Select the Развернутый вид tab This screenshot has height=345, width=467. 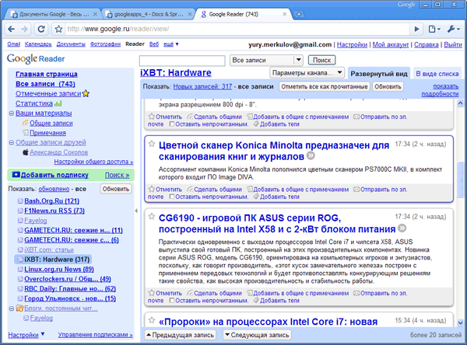[x=379, y=74]
